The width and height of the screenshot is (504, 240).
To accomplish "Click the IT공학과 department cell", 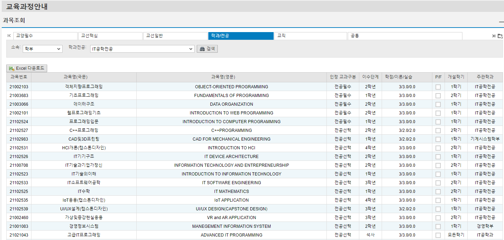I will [485, 235].
